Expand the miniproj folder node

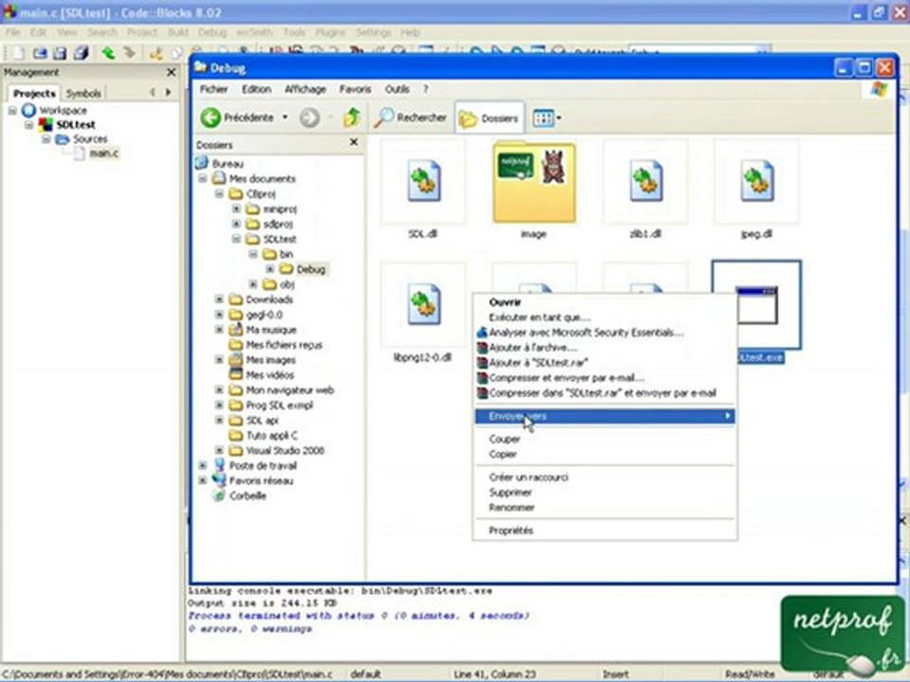[x=236, y=208]
